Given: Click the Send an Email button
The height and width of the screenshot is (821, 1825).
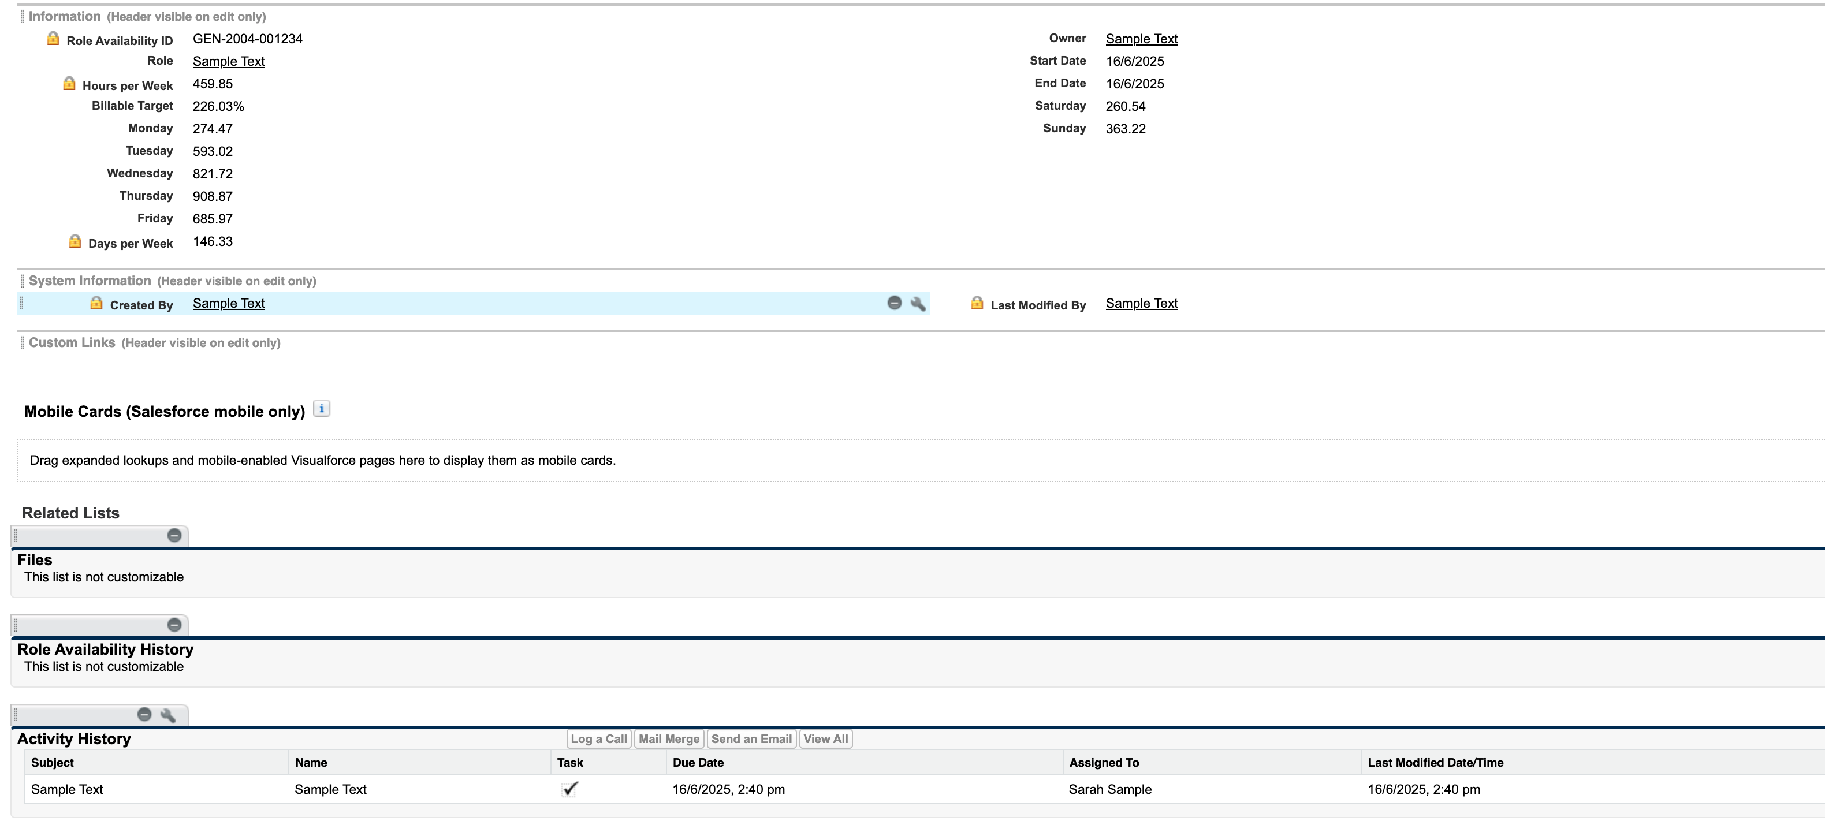Looking at the screenshot, I should tap(752, 739).
